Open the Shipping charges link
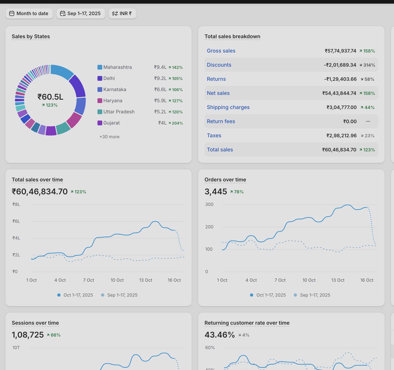This screenshot has height=370, width=394. point(228,107)
